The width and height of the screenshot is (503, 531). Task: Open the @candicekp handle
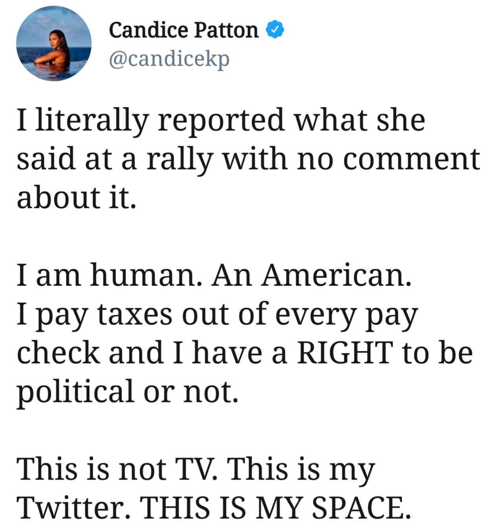coord(169,59)
